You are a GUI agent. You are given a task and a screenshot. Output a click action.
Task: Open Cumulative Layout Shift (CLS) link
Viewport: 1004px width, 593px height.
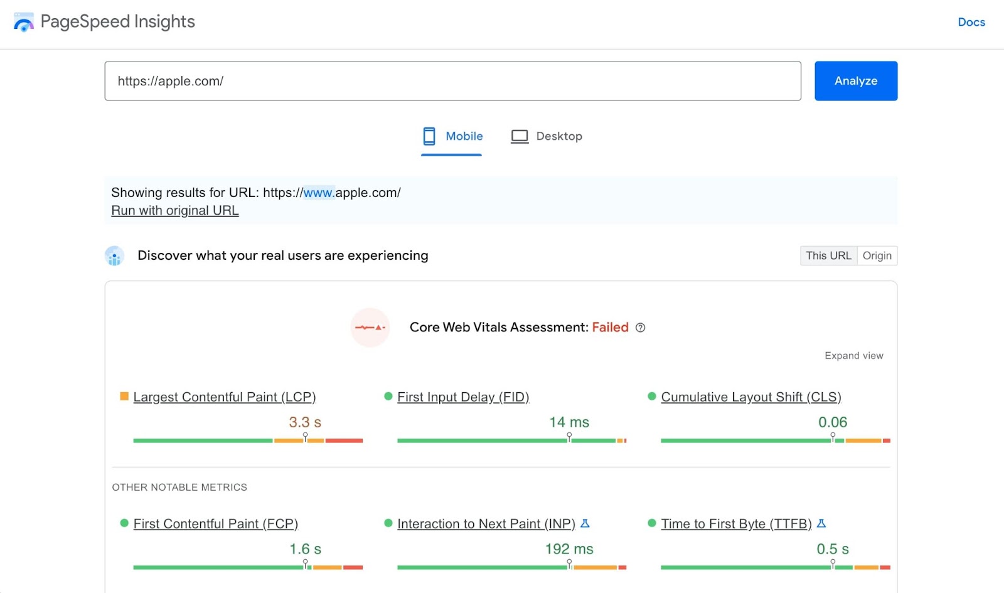(751, 397)
